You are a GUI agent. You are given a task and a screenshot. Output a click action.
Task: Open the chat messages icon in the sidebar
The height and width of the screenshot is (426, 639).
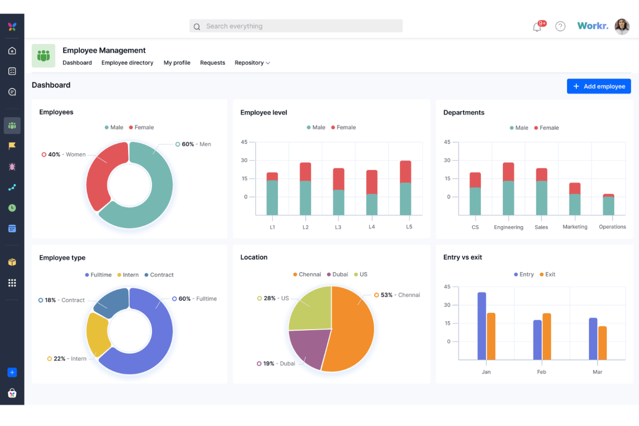pos(12,92)
